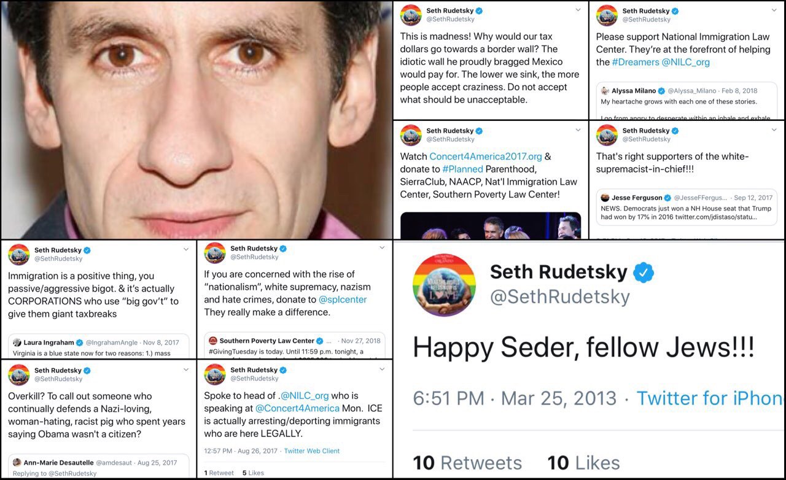Image resolution: width=786 pixels, height=480 pixels.
Task: Open the chevron menu on the Concert4America2017.org tweet
Action: tap(578, 130)
